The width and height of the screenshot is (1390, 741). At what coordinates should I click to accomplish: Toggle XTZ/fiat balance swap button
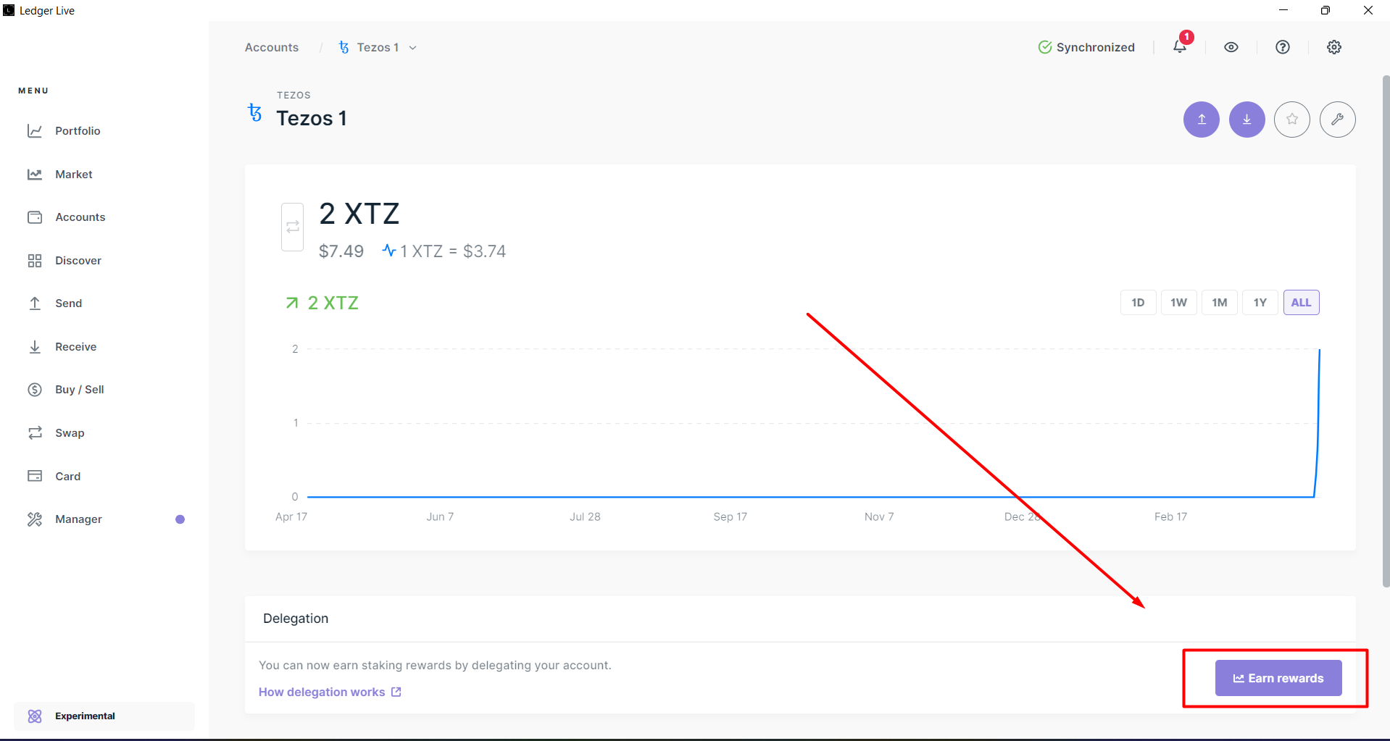tap(293, 227)
